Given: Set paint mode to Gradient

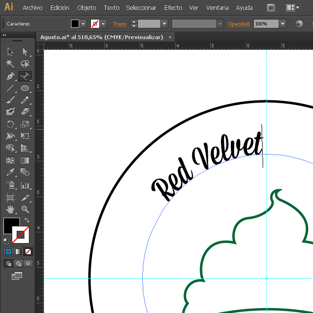Looking at the screenshot, I should (x=19, y=252).
